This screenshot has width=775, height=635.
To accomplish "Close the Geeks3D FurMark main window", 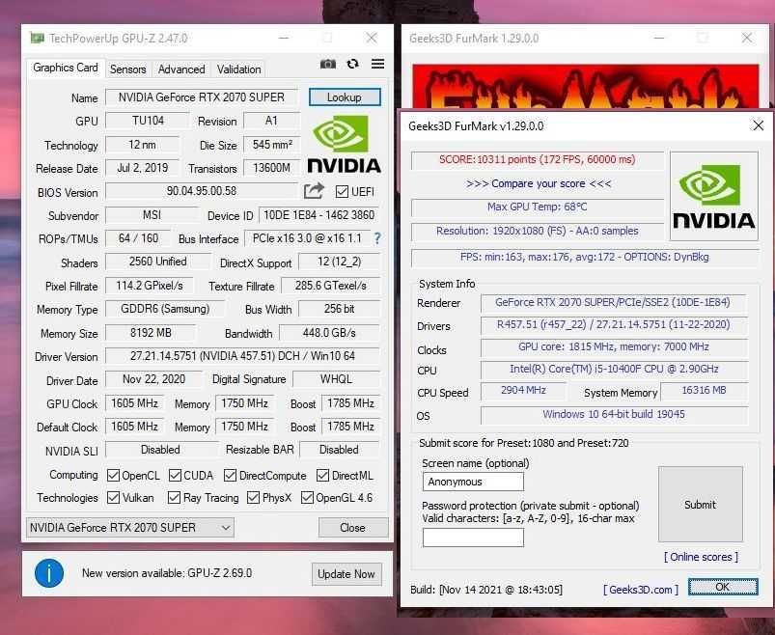I will tap(747, 38).
